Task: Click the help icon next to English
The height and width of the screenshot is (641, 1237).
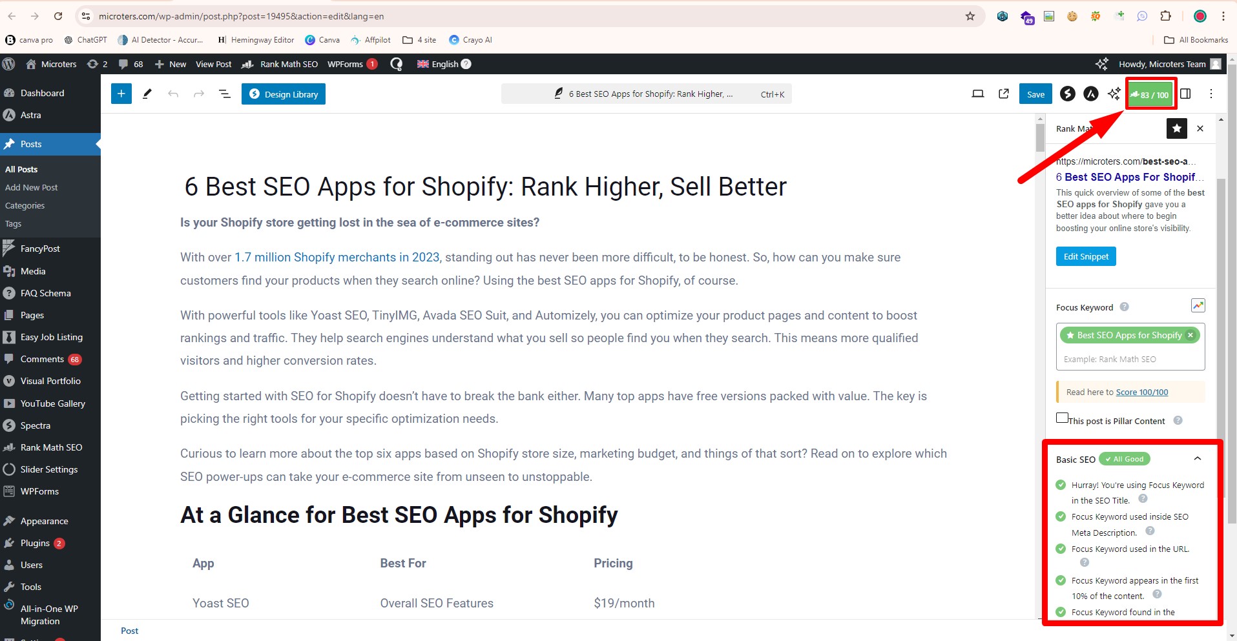Action: coord(466,64)
